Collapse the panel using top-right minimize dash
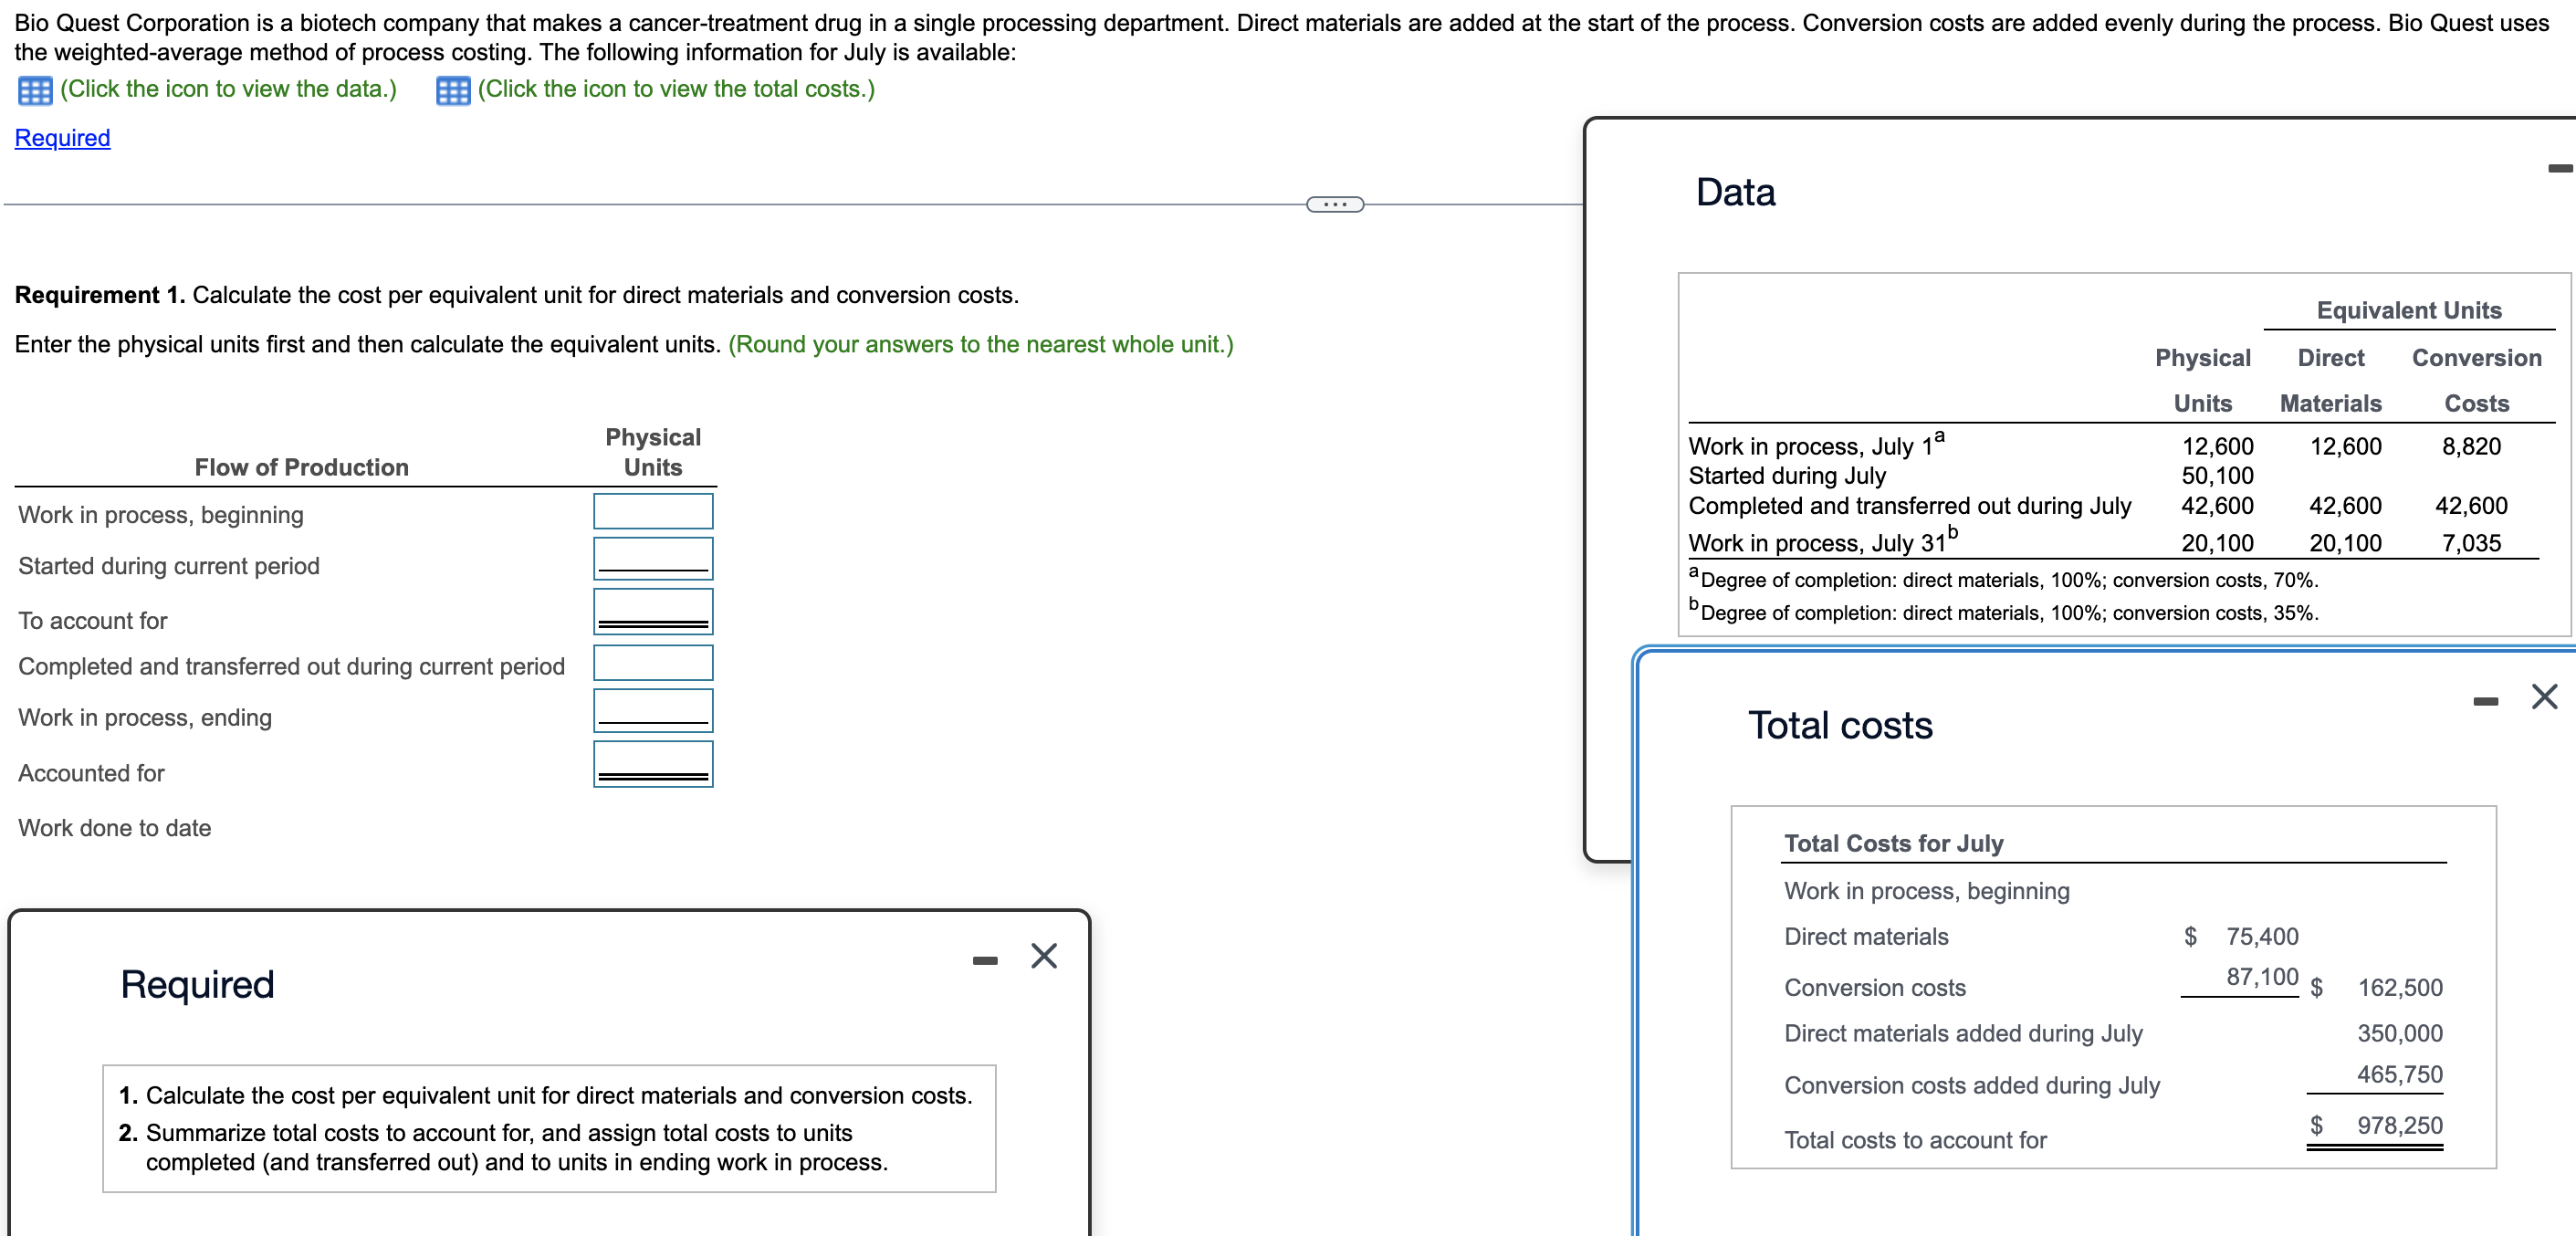Screen dimensions: 2576x1236 [x=2562, y=168]
